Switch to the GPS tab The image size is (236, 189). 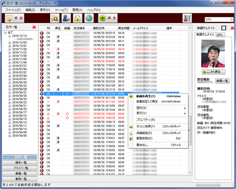[220, 35]
